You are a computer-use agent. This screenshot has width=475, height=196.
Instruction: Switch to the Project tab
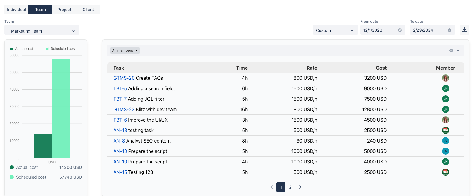click(64, 10)
